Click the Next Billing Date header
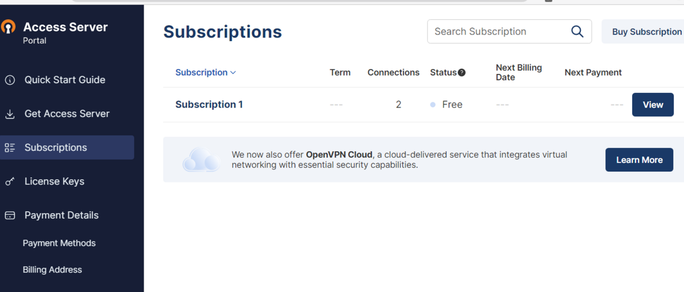This screenshot has width=684, height=292. tap(519, 72)
